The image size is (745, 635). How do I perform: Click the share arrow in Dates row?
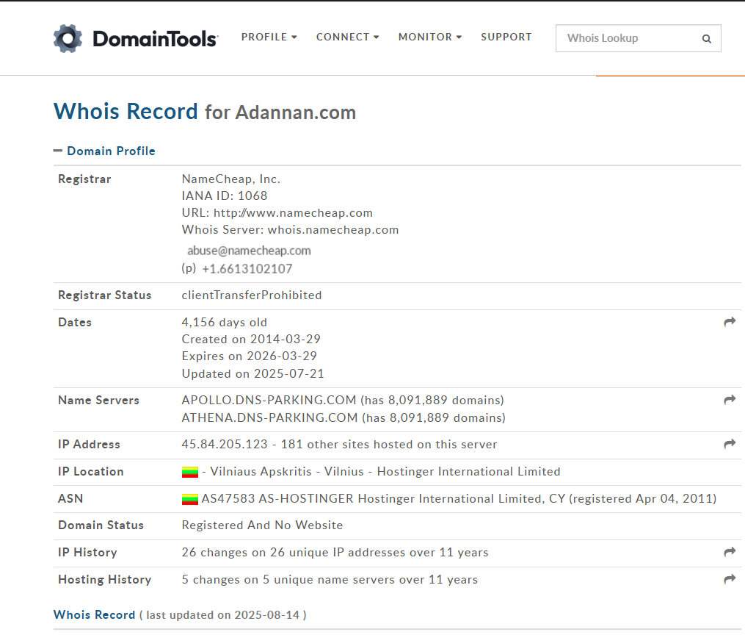730,322
